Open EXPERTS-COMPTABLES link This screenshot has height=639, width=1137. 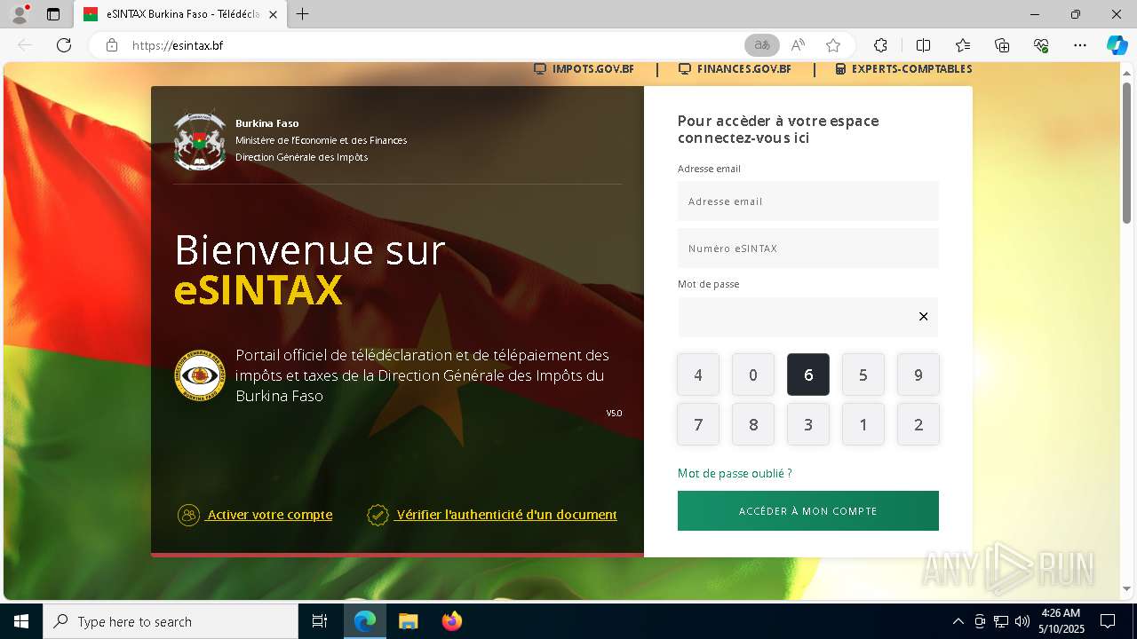(x=903, y=69)
